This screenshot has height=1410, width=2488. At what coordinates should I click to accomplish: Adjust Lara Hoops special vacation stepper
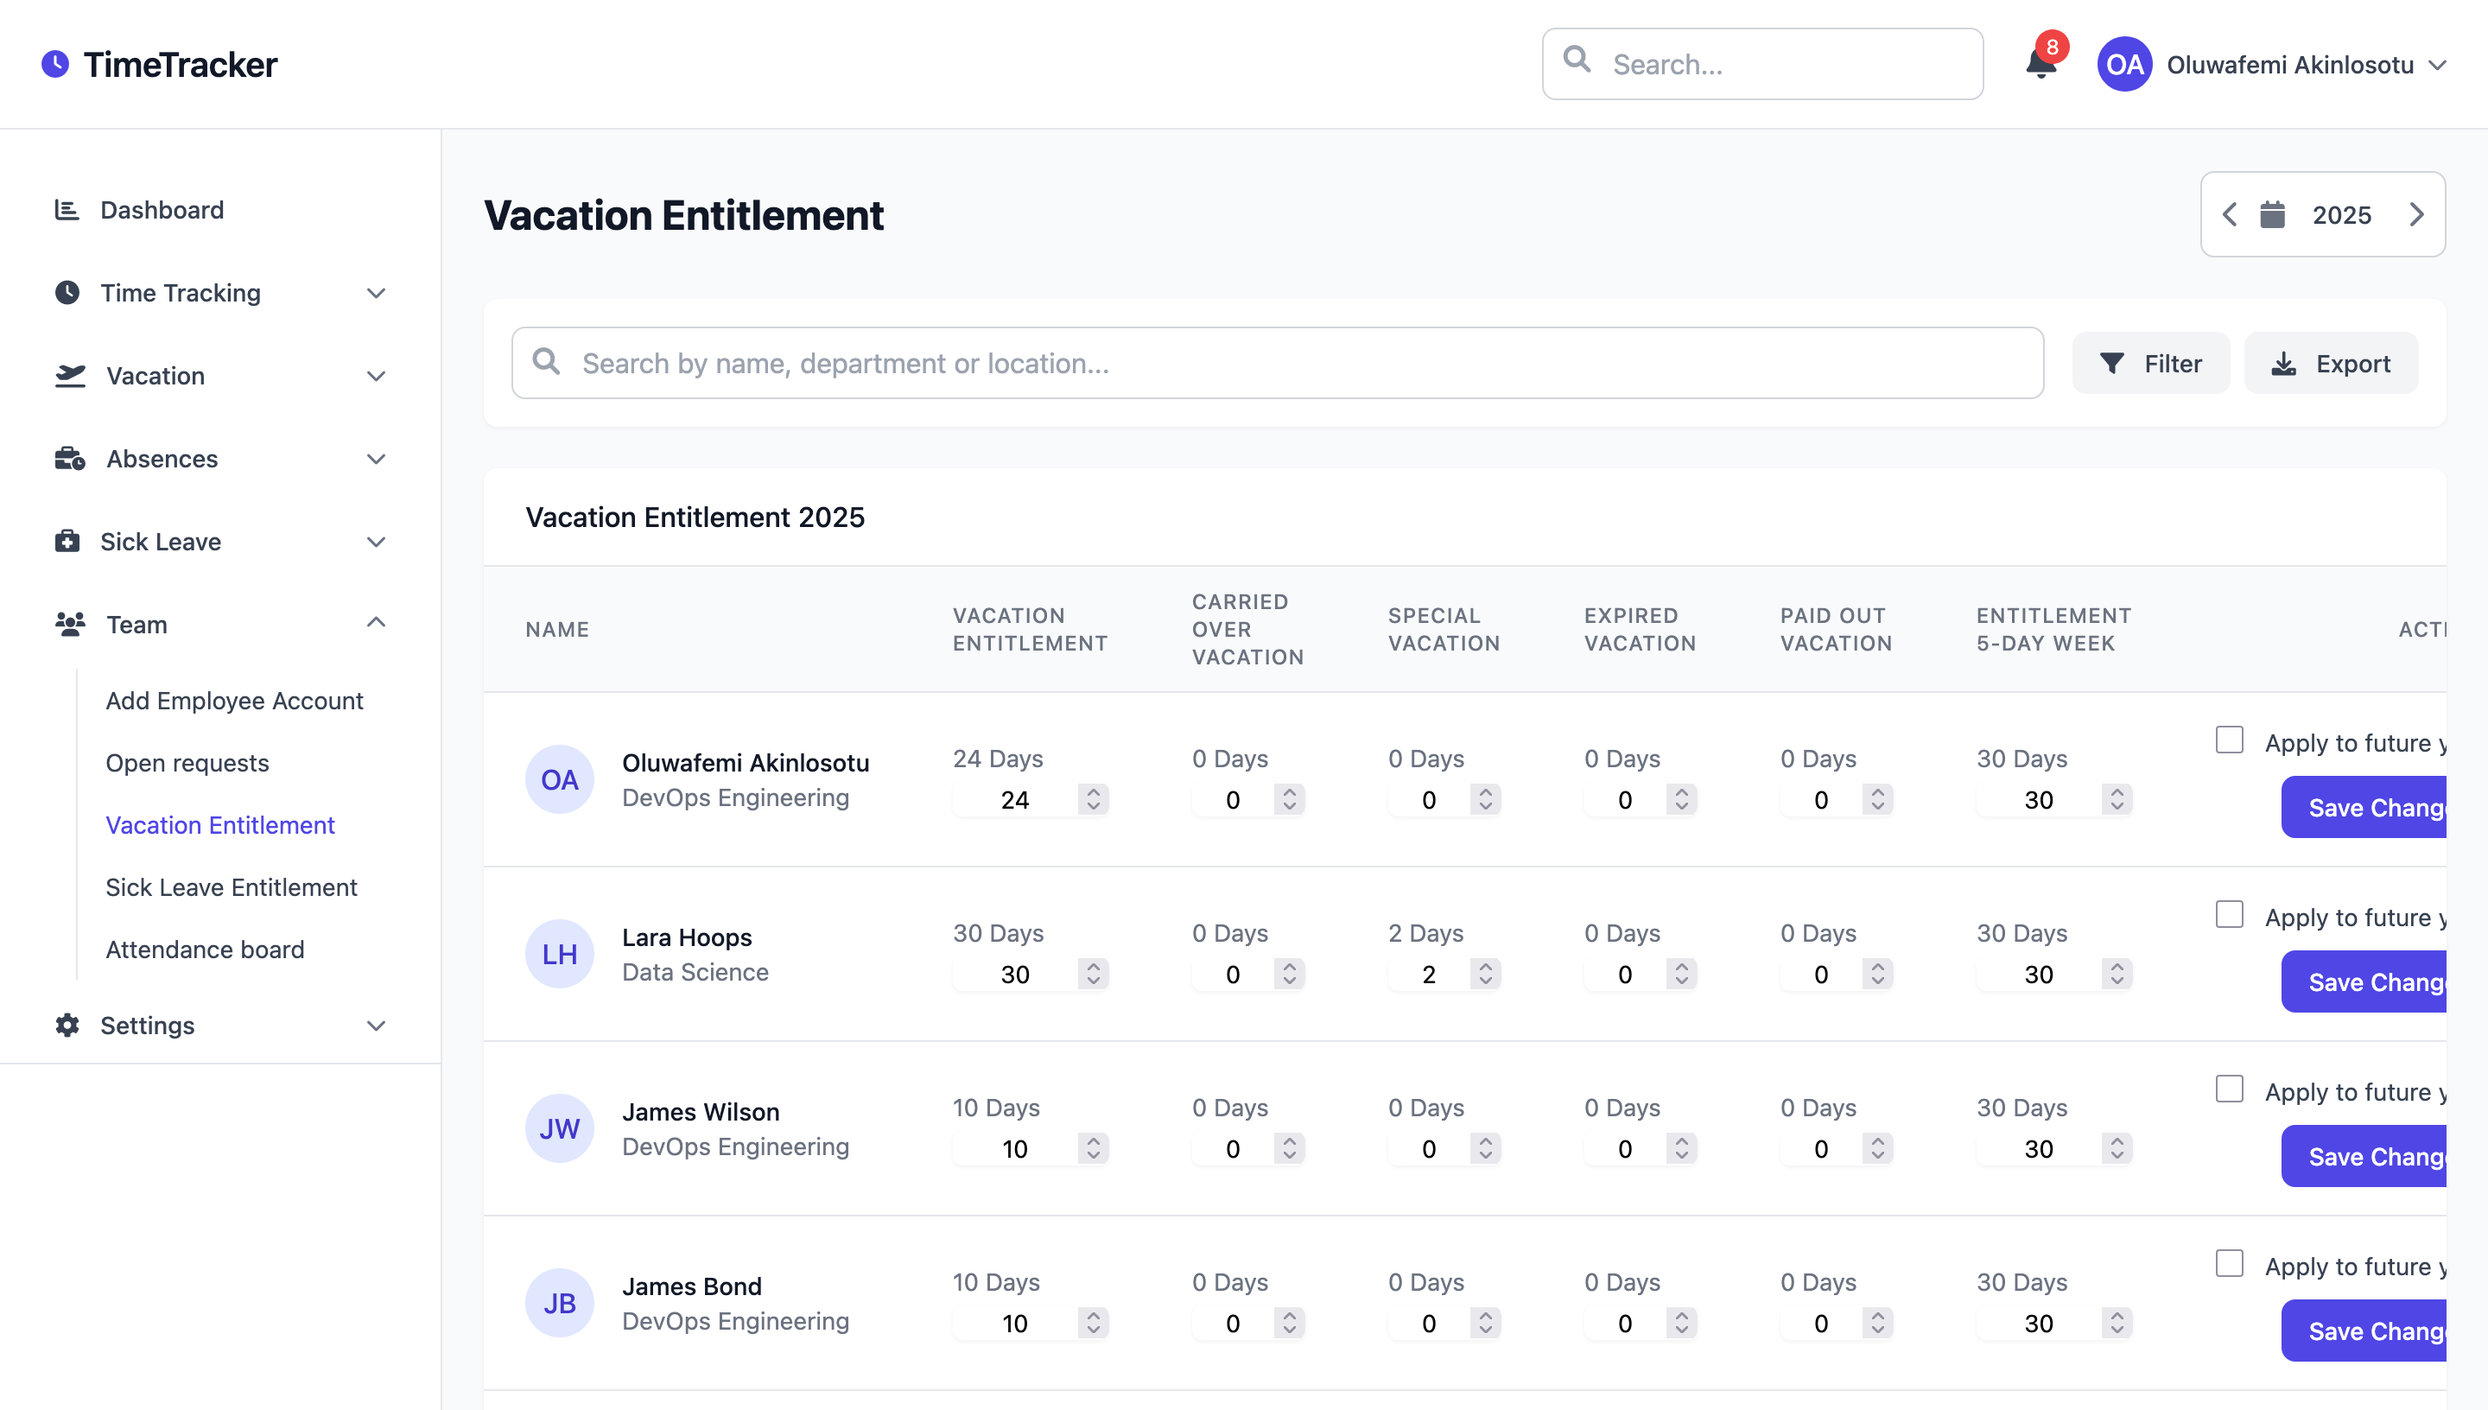[1485, 973]
